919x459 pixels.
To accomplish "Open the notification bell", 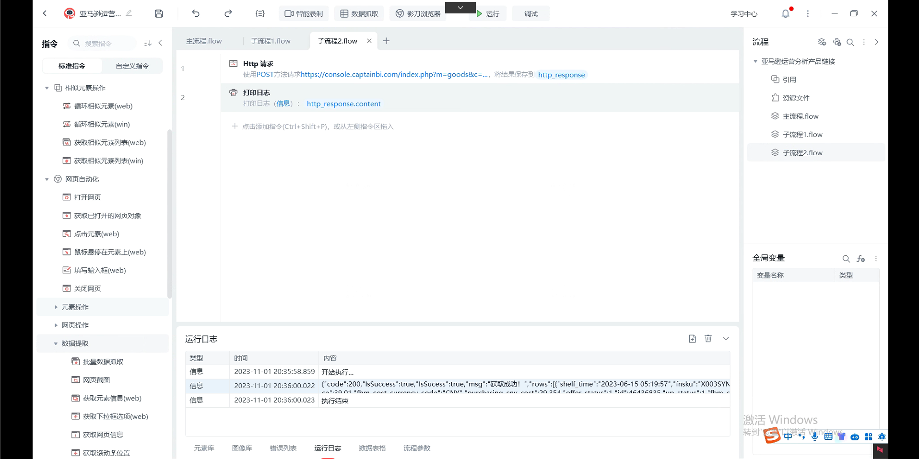I will pos(786,13).
